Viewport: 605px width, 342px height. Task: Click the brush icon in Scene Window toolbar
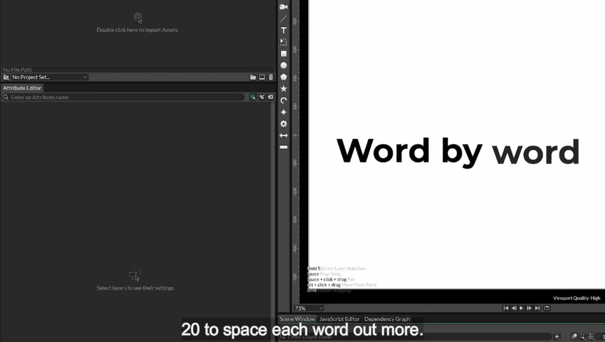(x=574, y=337)
